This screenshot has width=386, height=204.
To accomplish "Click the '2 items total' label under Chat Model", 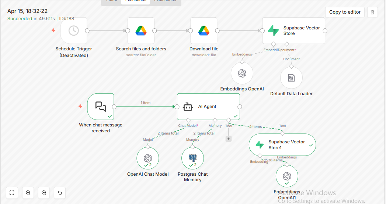I will tap(168, 133).
